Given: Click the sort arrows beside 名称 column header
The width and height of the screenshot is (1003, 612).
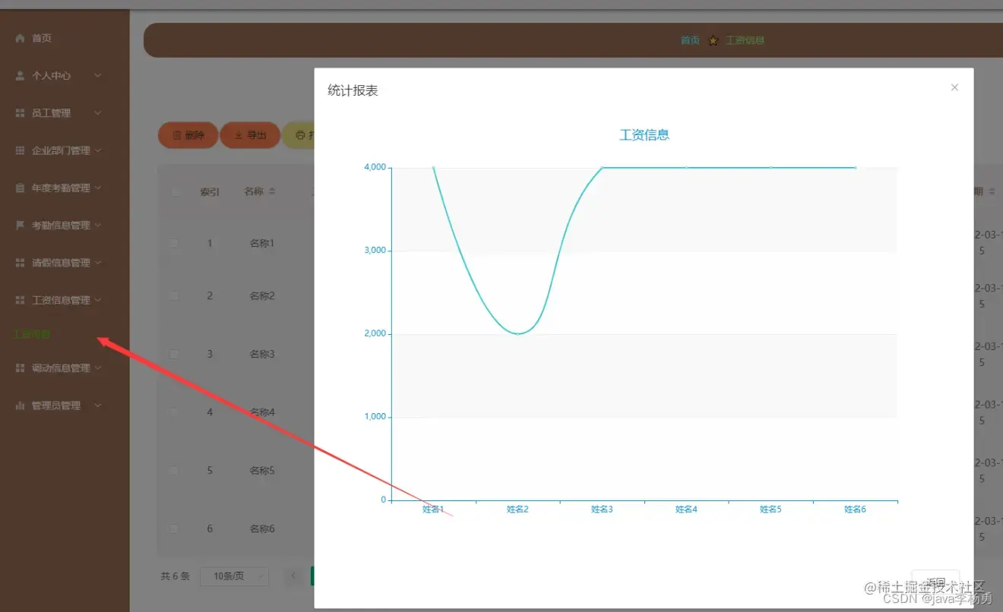Looking at the screenshot, I should [272, 191].
